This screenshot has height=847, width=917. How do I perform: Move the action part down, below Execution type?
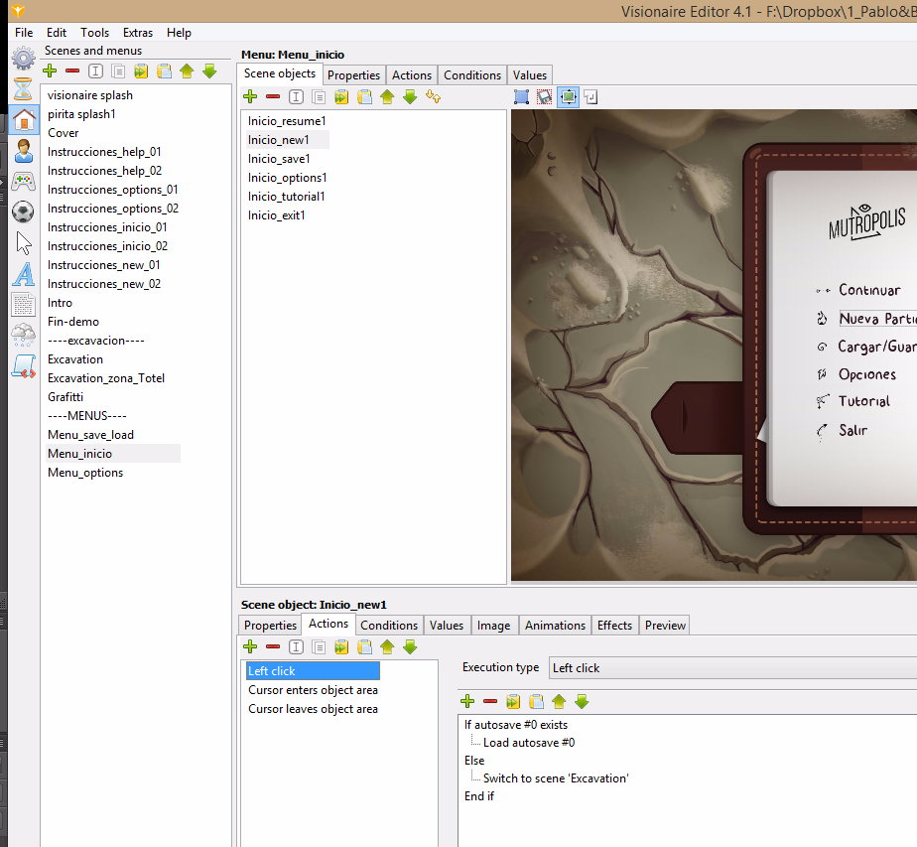tap(582, 701)
